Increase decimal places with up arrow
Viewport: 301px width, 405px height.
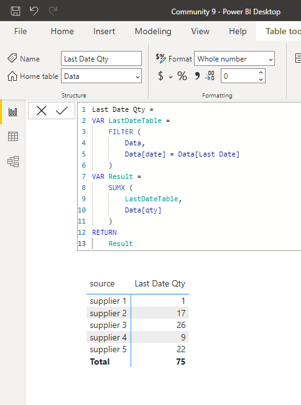(x=261, y=73)
